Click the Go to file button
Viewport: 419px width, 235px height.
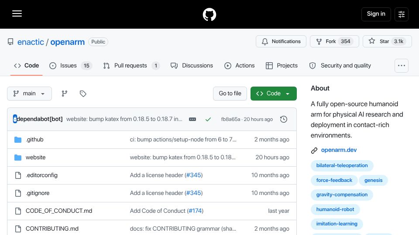coord(230,94)
